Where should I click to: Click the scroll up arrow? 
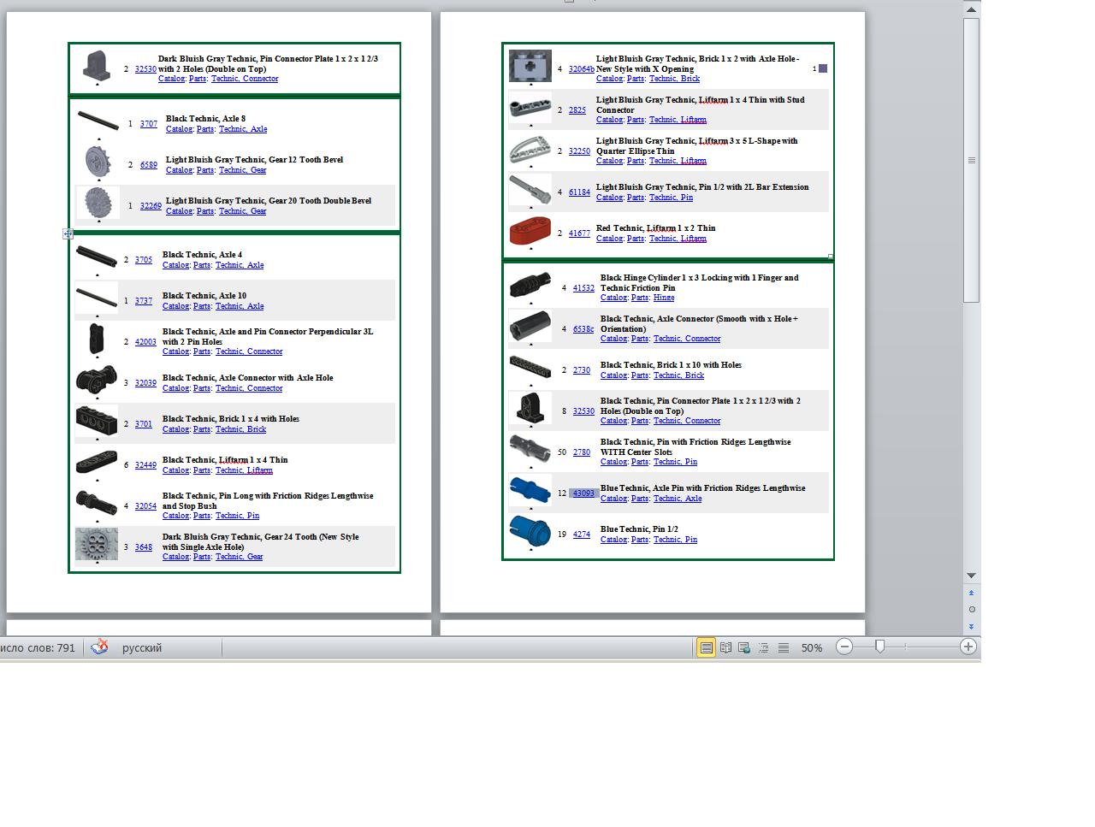pyautogui.click(x=971, y=9)
